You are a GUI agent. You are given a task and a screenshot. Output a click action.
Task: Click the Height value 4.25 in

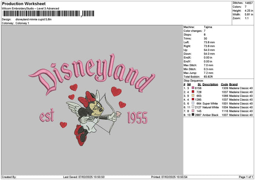click(x=249, y=11)
